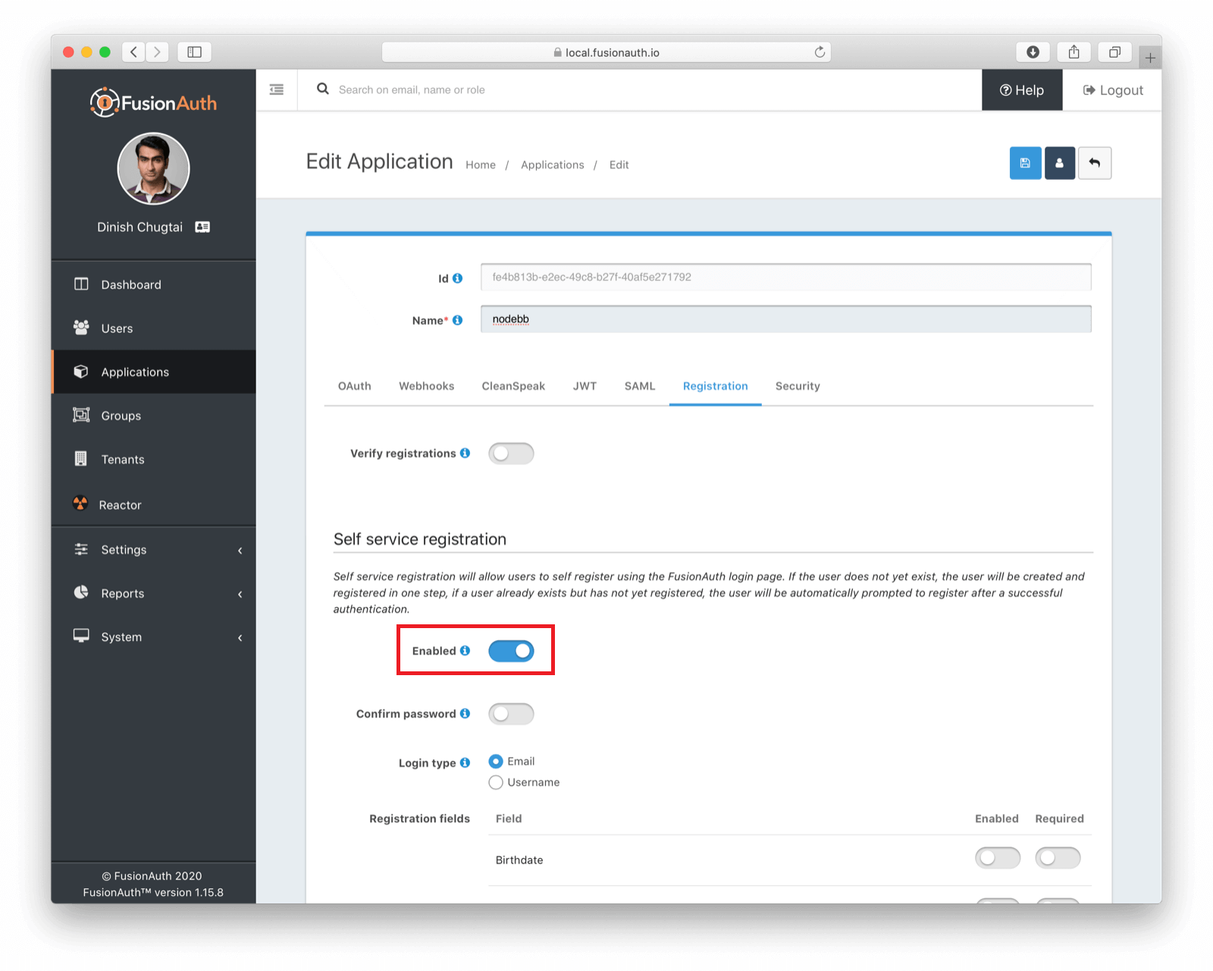Open Dashboard in the sidebar
The height and width of the screenshot is (971, 1213).
153,284
